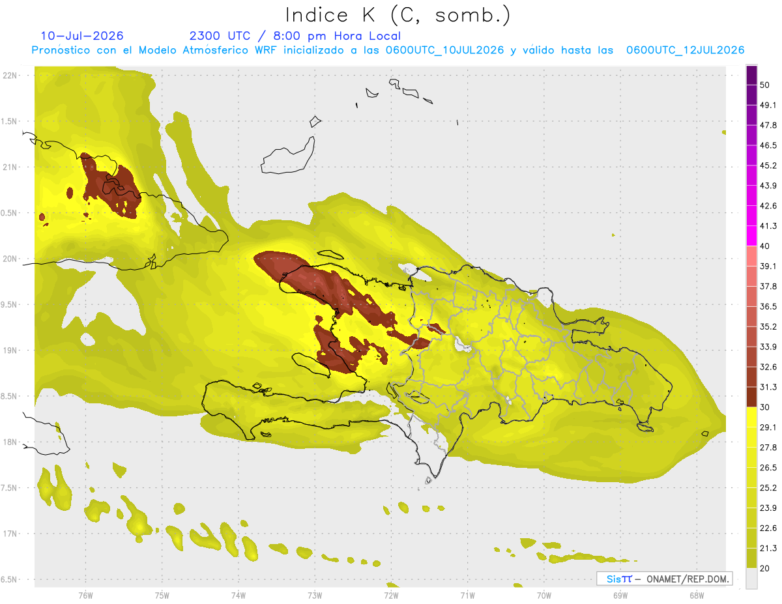
Task: Click the "27.8" colorbar label
Action: click(768, 447)
